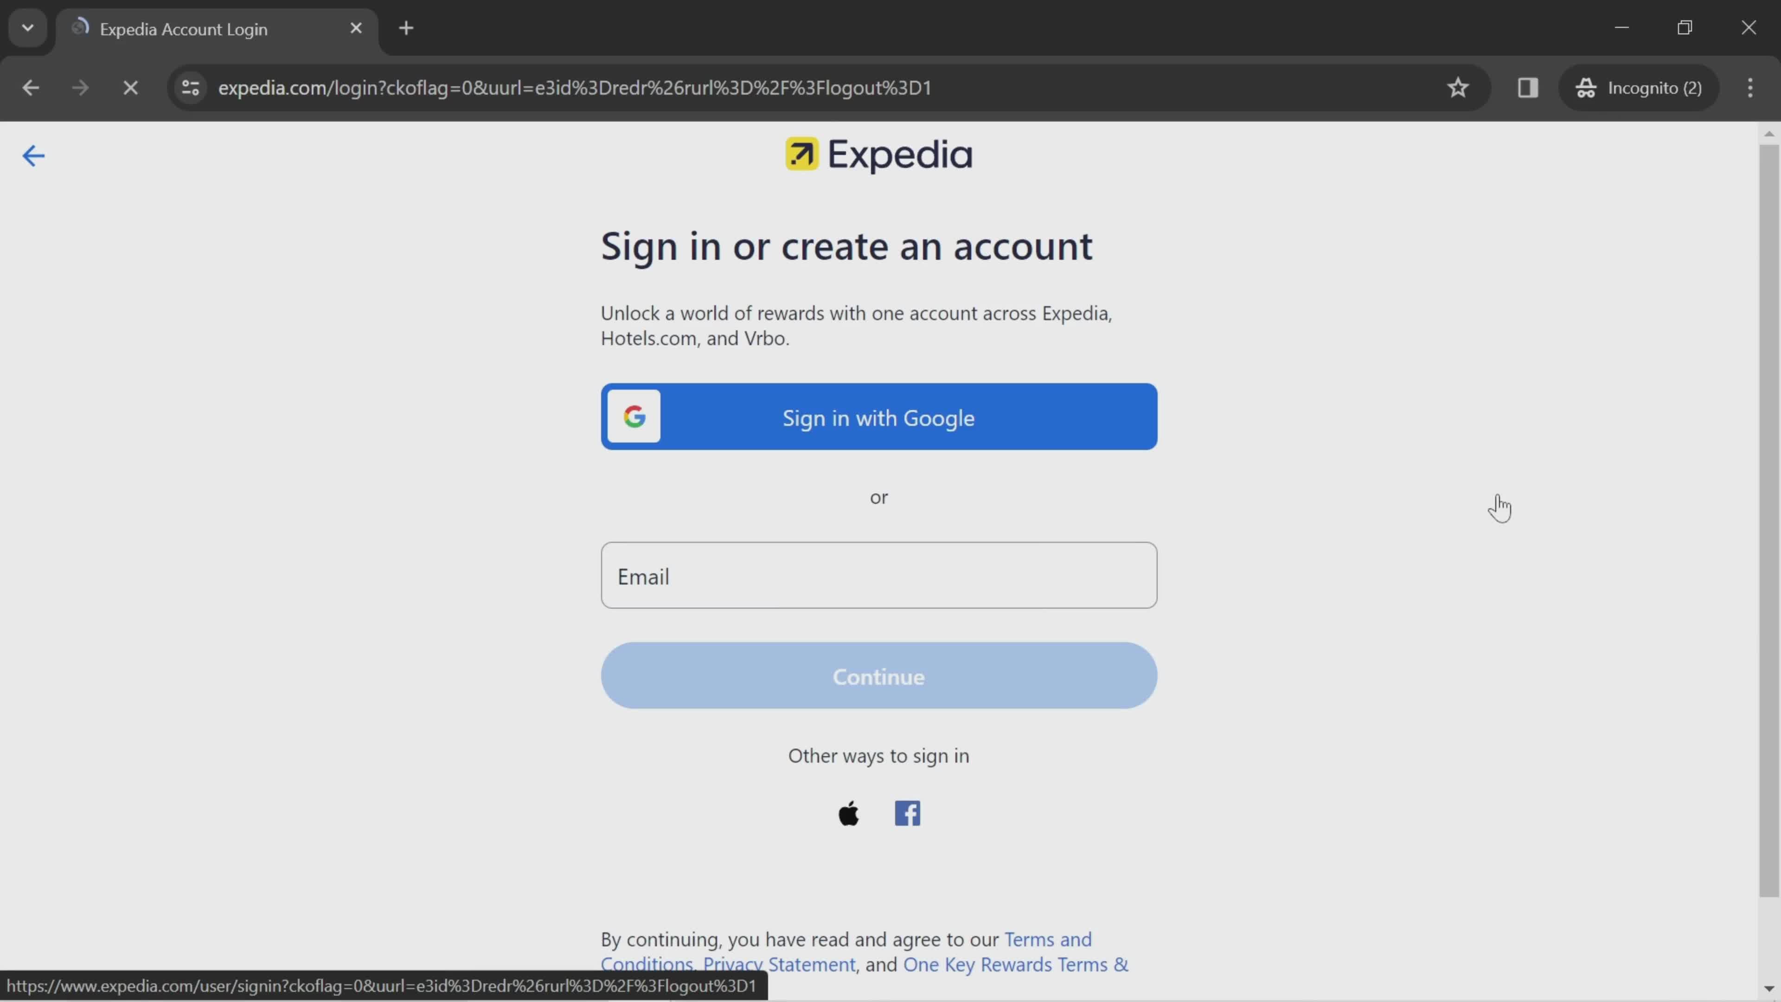1781x1002 pixels.
Task: Click the scrollbar up arrow
Action: click(x=1768, y=134)
